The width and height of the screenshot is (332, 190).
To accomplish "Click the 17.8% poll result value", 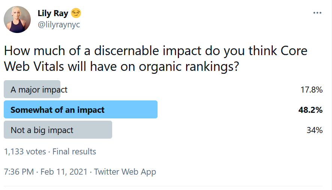I will [x=311, y=90].
